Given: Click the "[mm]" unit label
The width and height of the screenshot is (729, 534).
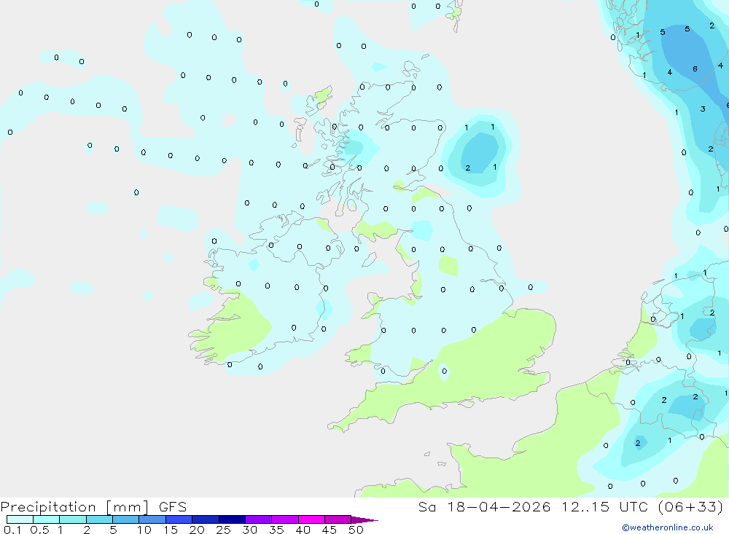Looking at the screenshot, I should 127,507.
